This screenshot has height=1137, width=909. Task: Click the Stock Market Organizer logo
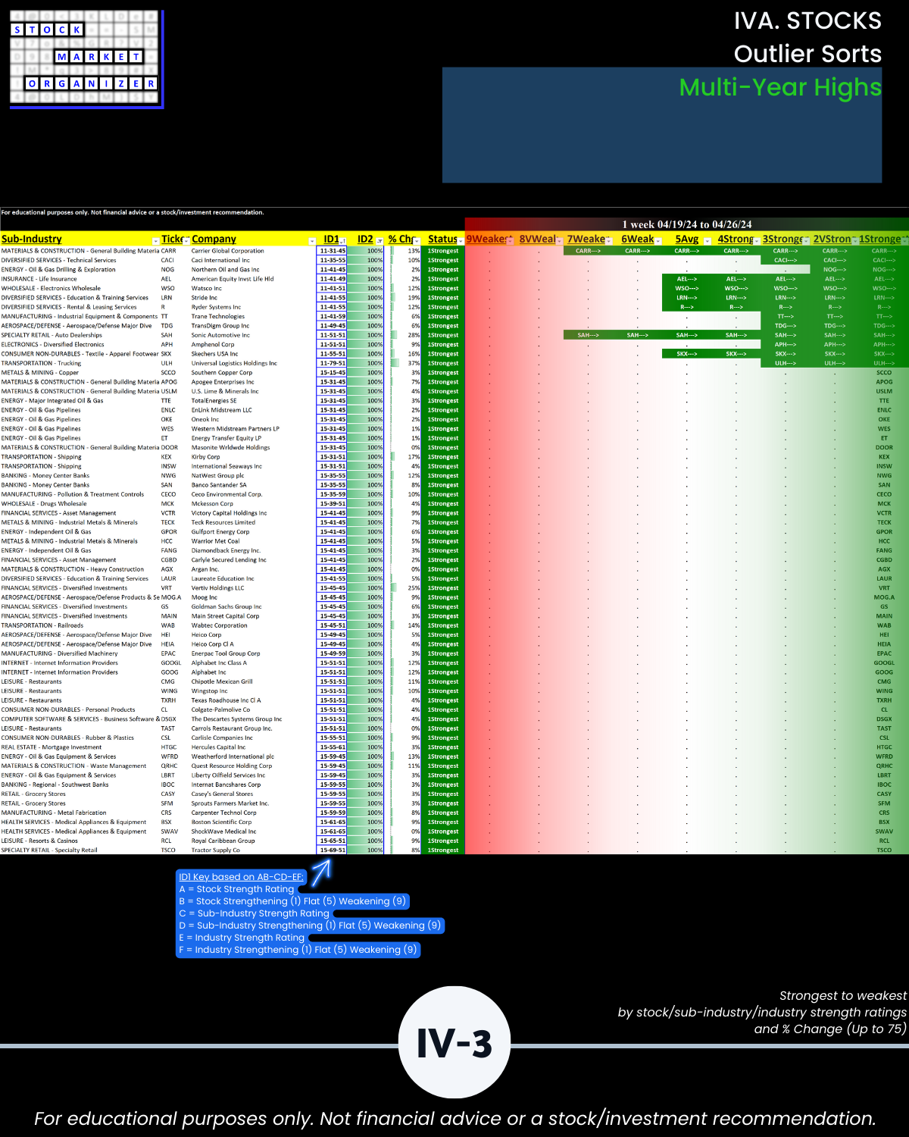click(86, 58)
